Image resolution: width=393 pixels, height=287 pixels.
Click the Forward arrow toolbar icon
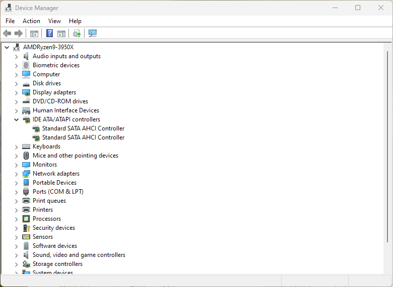[19, 33]
